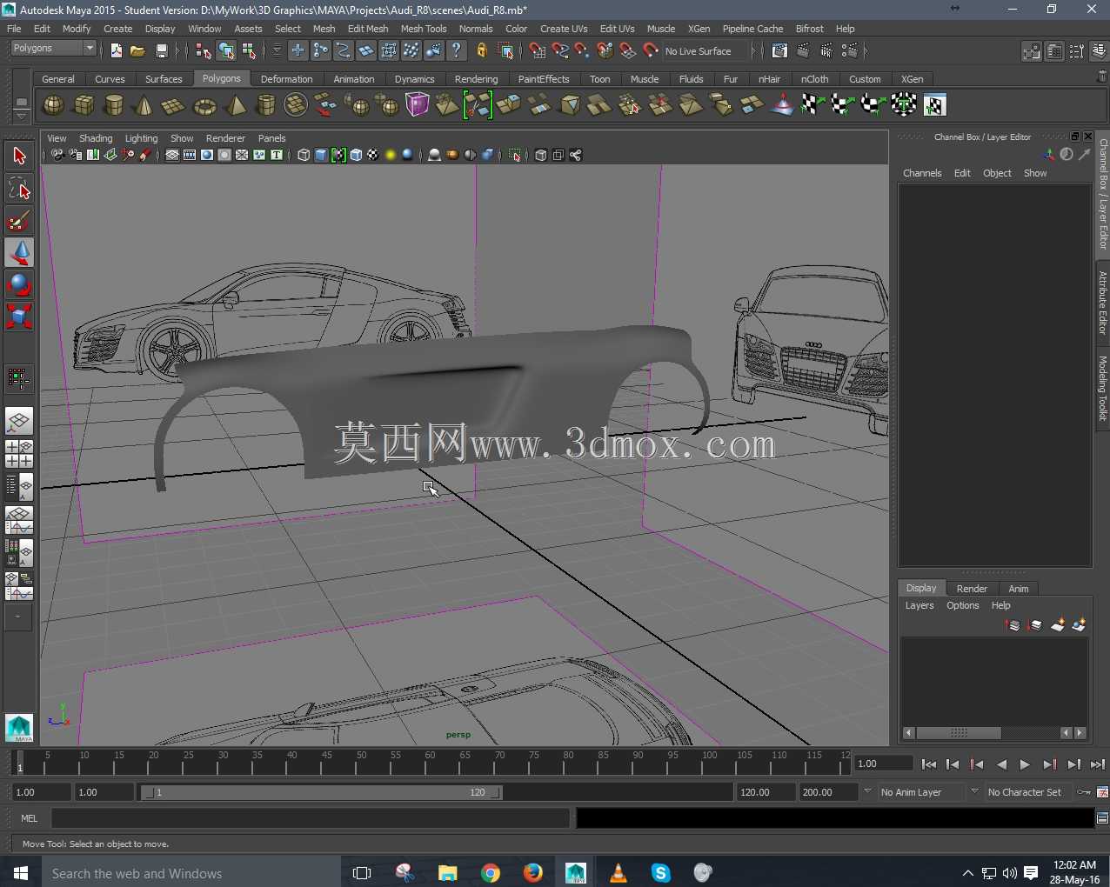The image size is (1110, 887).
Task: Open the Renderer viewport menu
Action: click(x=225, y=138)
